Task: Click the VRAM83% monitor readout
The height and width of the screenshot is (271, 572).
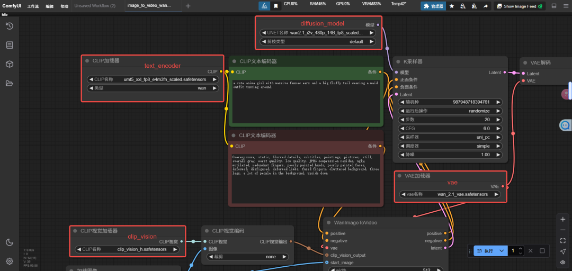Action: [371, 4]
